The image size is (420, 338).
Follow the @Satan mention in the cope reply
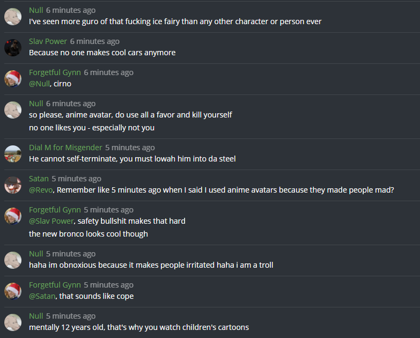click(42, 296)
